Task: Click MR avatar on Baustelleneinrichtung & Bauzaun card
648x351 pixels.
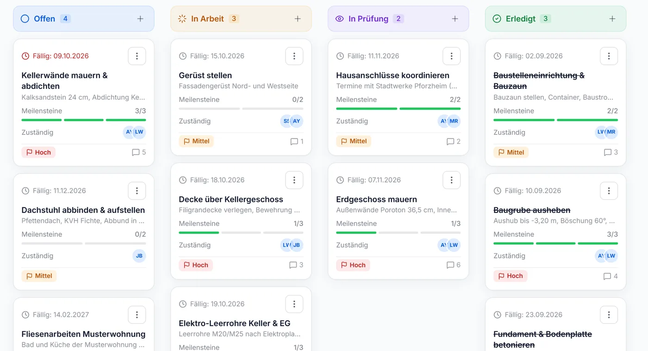Action: coord(611,132)
